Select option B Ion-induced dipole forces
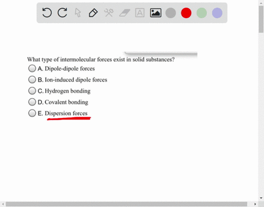The width and height of the screenshot is (264, 207). [x=32, y=79]
